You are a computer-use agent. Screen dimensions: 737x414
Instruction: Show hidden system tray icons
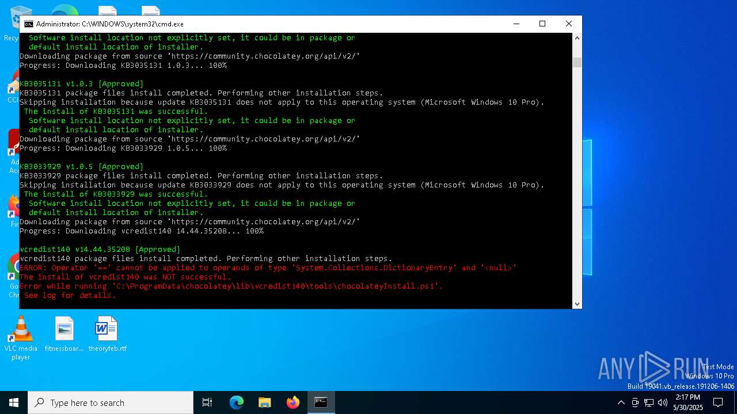[x=621, y=402]
